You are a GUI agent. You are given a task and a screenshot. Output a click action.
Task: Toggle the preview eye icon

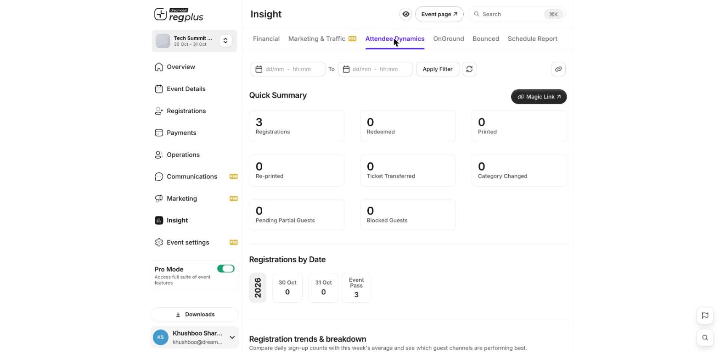pyautogui.click(x=406, y=14)
